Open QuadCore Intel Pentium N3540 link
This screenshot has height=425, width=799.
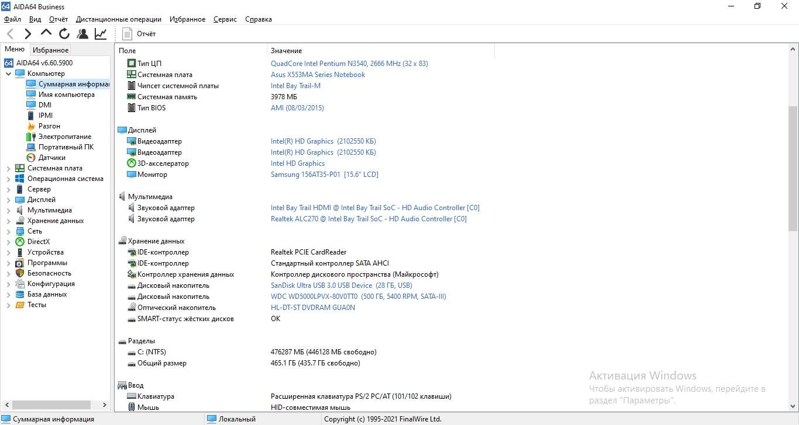coord(349,64)
